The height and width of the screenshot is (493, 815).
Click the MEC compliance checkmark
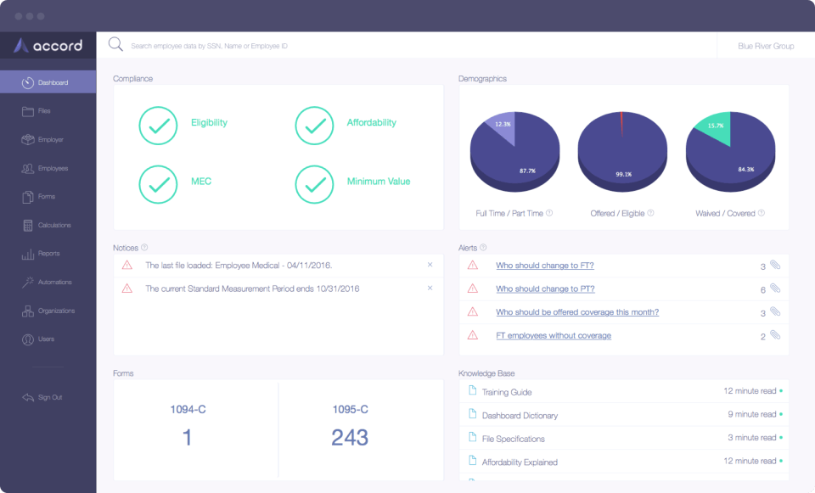click(157, 184)
